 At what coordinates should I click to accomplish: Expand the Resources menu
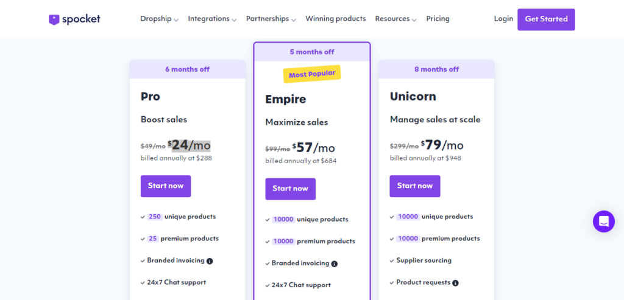click(x=395, y=19)
